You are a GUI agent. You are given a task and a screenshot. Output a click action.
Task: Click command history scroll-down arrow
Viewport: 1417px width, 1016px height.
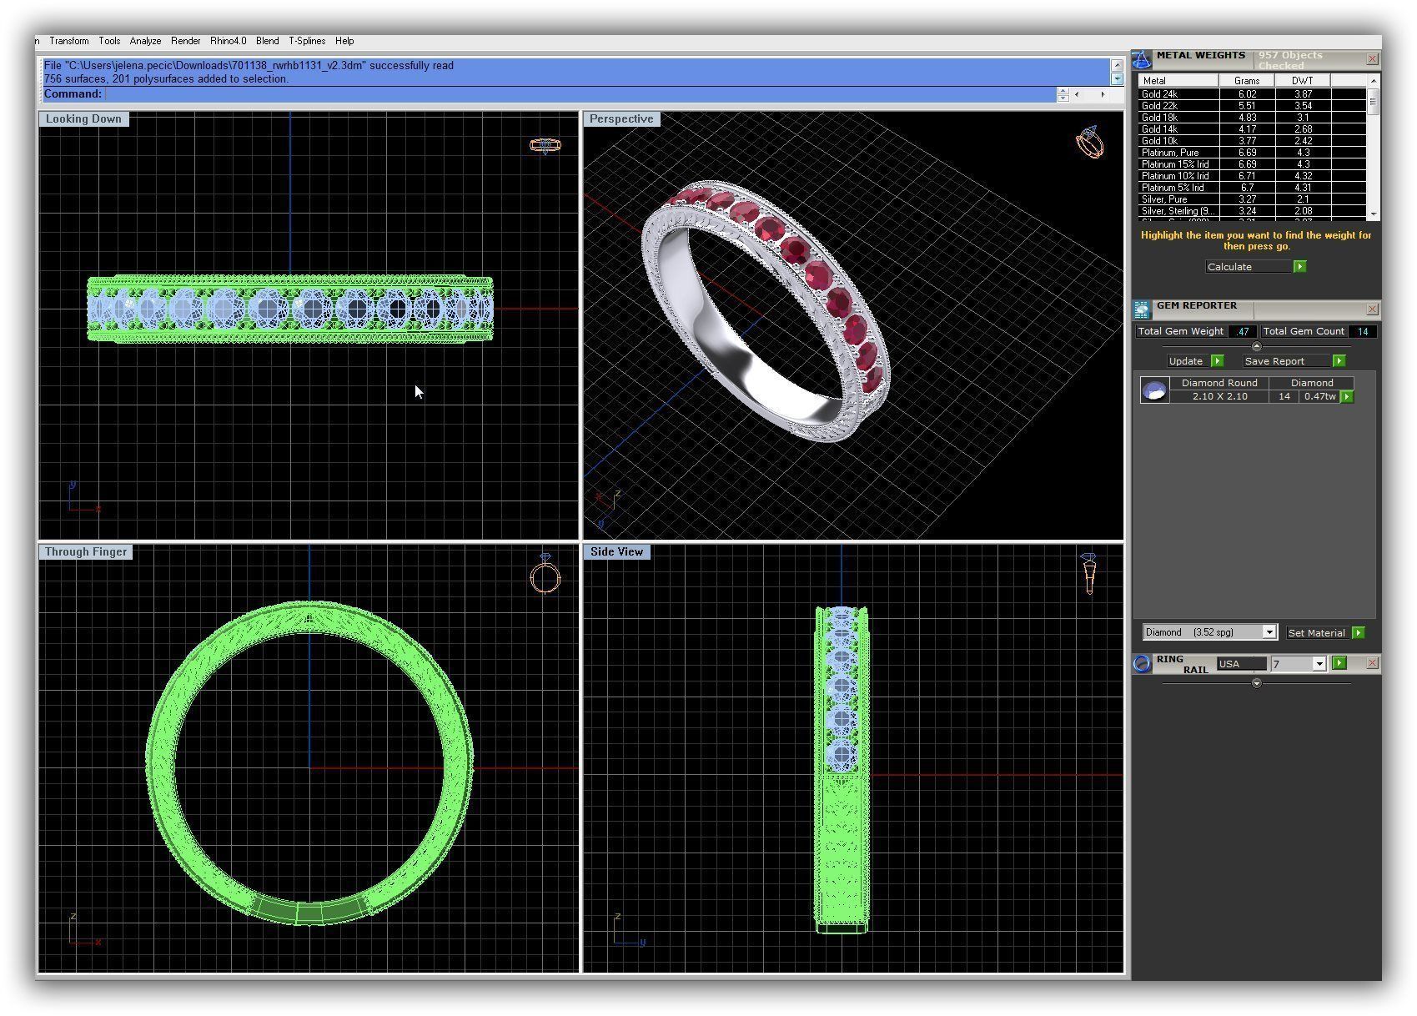(x=1117, y=78)
